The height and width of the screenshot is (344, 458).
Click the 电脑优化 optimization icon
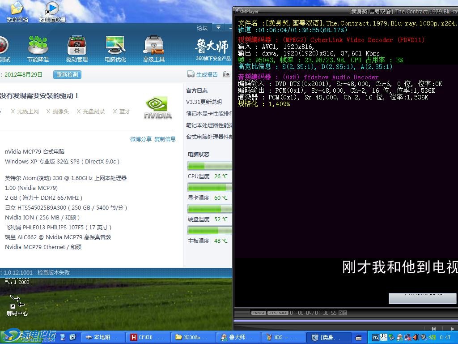click(115, 48)
